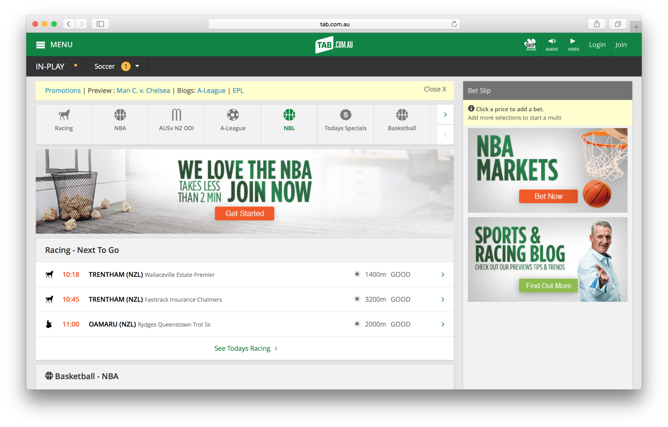Toggle the Safari sidebar button
The image size is (668, 427).
(100, 24)
